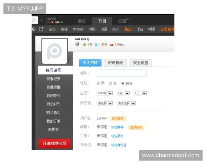The width and height of the screenshot is (206, 164).
Task: Open the list menu icon beside the logo
Action: (x=41, y=20)
